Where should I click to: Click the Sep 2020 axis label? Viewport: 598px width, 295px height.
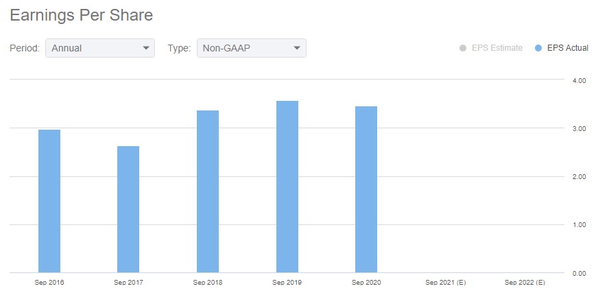(x=366, y=283)
